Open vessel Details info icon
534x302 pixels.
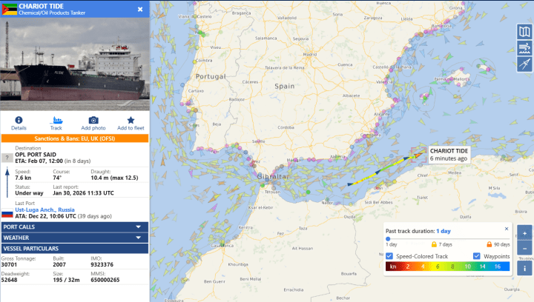pos(19,120)
